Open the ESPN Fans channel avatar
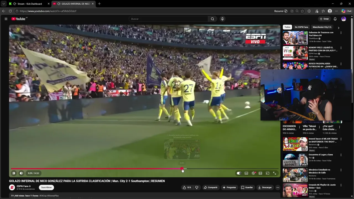 [x=12, y=187]
